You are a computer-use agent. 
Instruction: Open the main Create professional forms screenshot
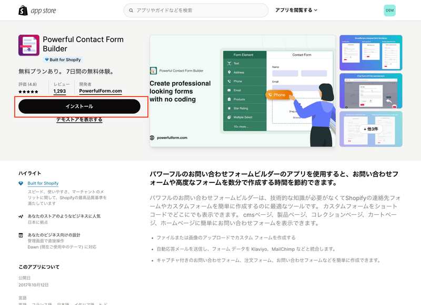tap(243, 91)
